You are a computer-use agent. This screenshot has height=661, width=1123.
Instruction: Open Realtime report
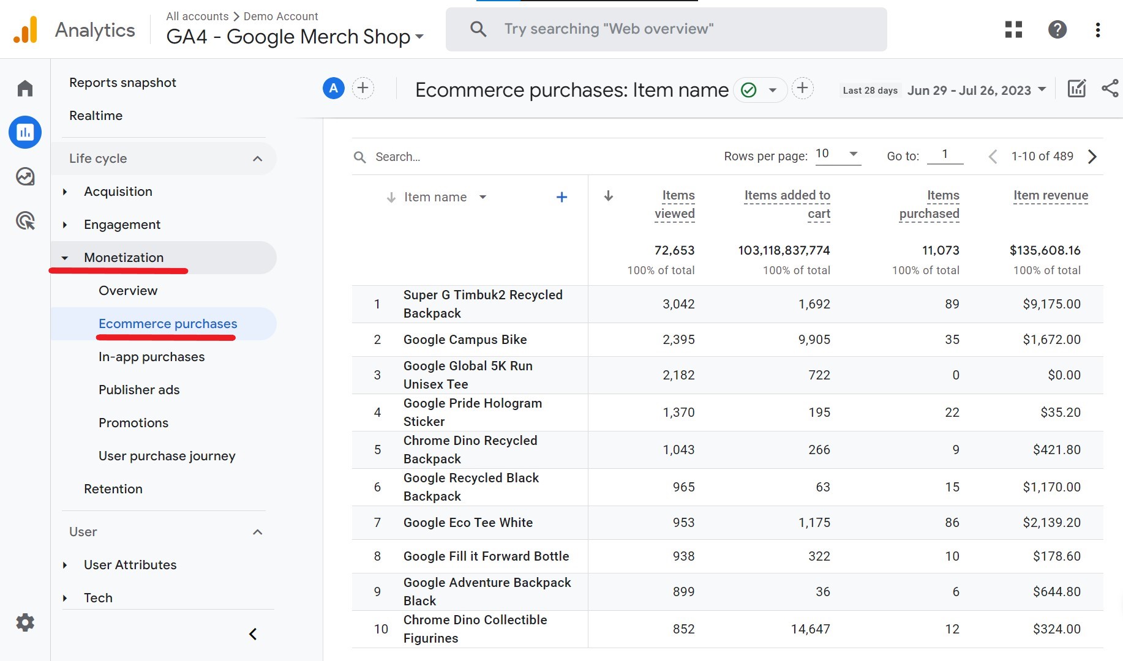pyautogui.click(x=96, y=116)
